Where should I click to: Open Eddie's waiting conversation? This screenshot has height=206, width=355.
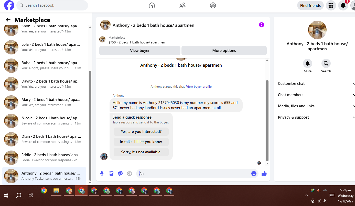click(x=44, y=158)
